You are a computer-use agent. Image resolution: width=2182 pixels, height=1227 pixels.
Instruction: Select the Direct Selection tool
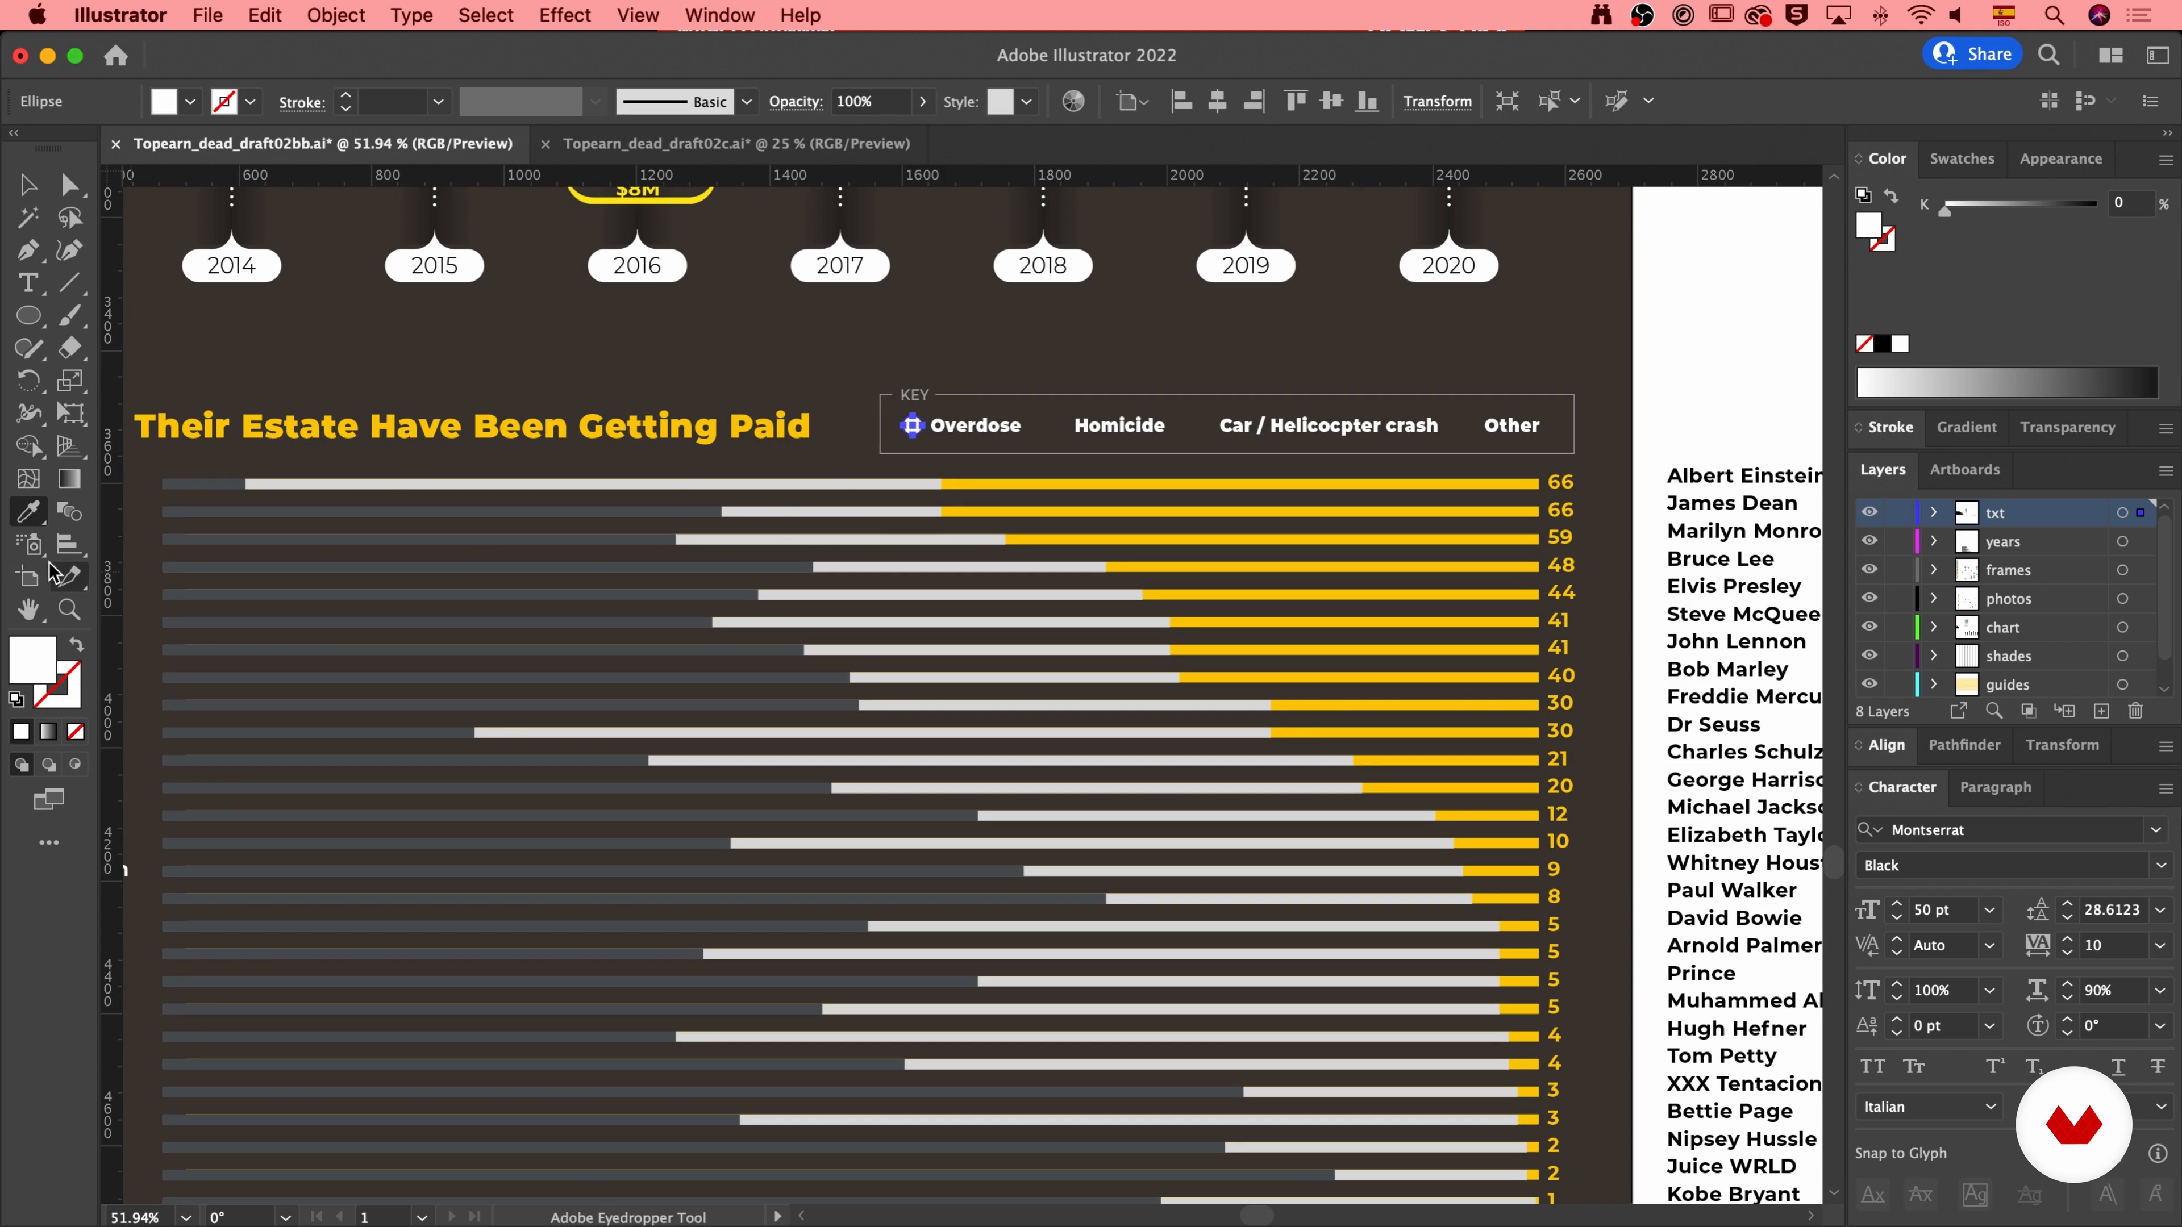coord(69,185)
